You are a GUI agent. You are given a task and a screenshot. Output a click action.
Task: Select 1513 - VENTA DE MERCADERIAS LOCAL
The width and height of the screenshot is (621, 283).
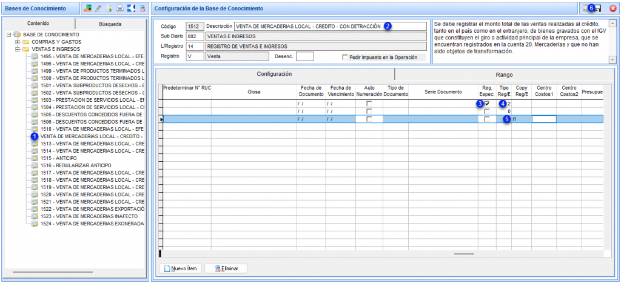click(x=92, y=144)
